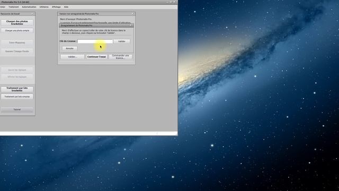This screenshot has height=191, width=339.
Task: Open the Utilitaires menu
Action: (x=44, y=7)
